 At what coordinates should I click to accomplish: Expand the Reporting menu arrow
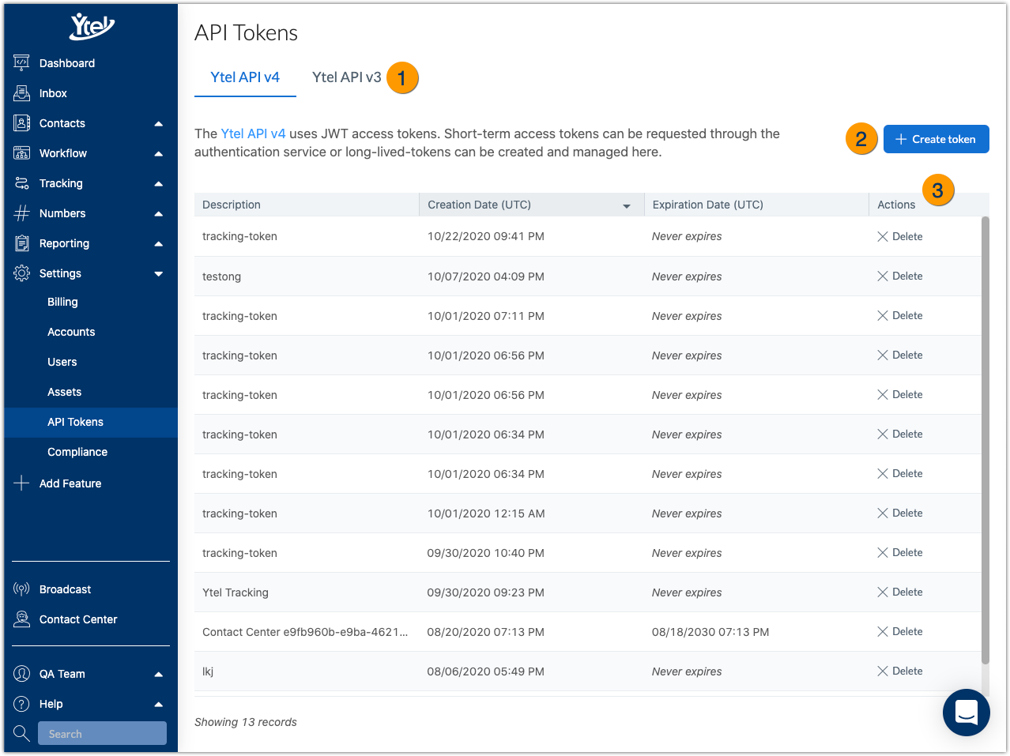[x=158, y=244]
